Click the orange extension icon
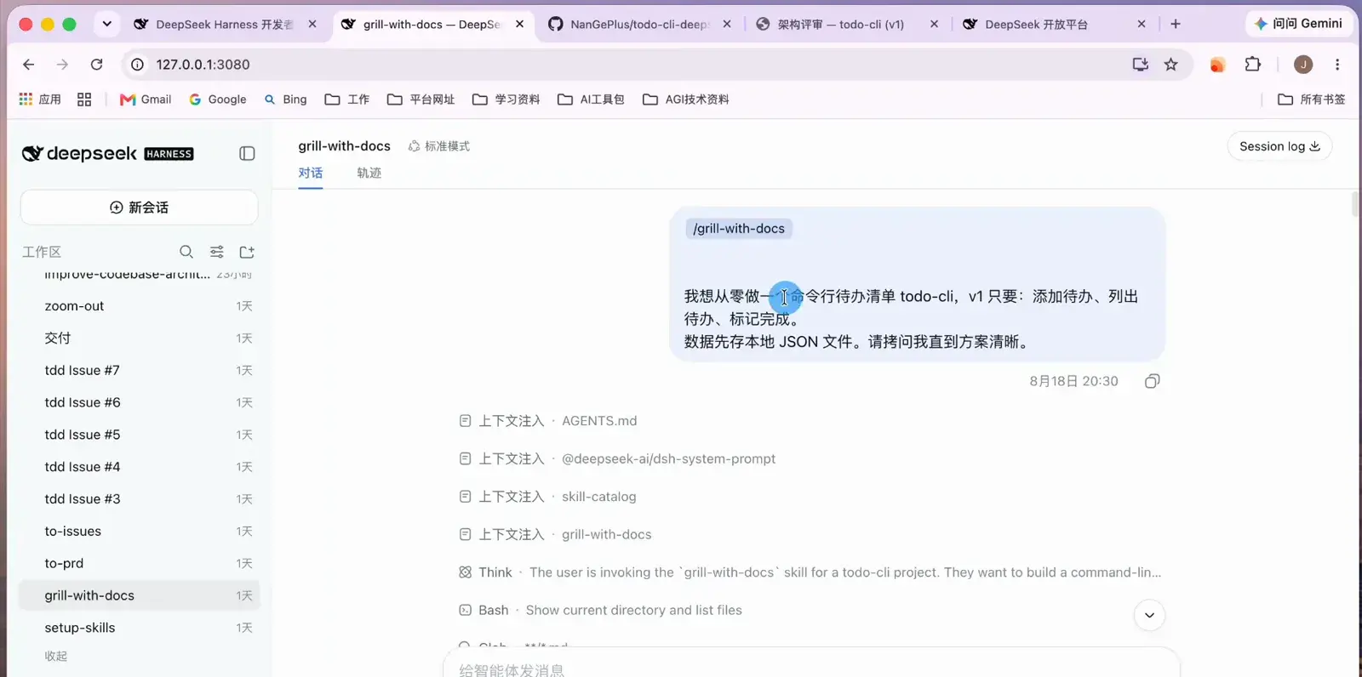The image size is (1362, 677). [1217, 65]
